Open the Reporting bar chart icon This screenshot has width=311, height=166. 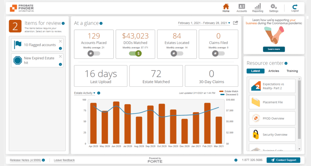pos(258,6)
